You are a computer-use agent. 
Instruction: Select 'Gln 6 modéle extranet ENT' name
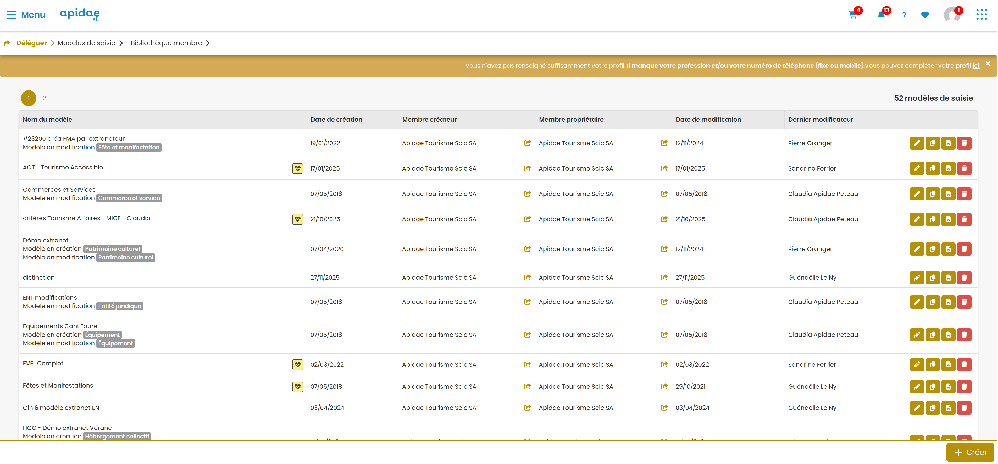63,408
